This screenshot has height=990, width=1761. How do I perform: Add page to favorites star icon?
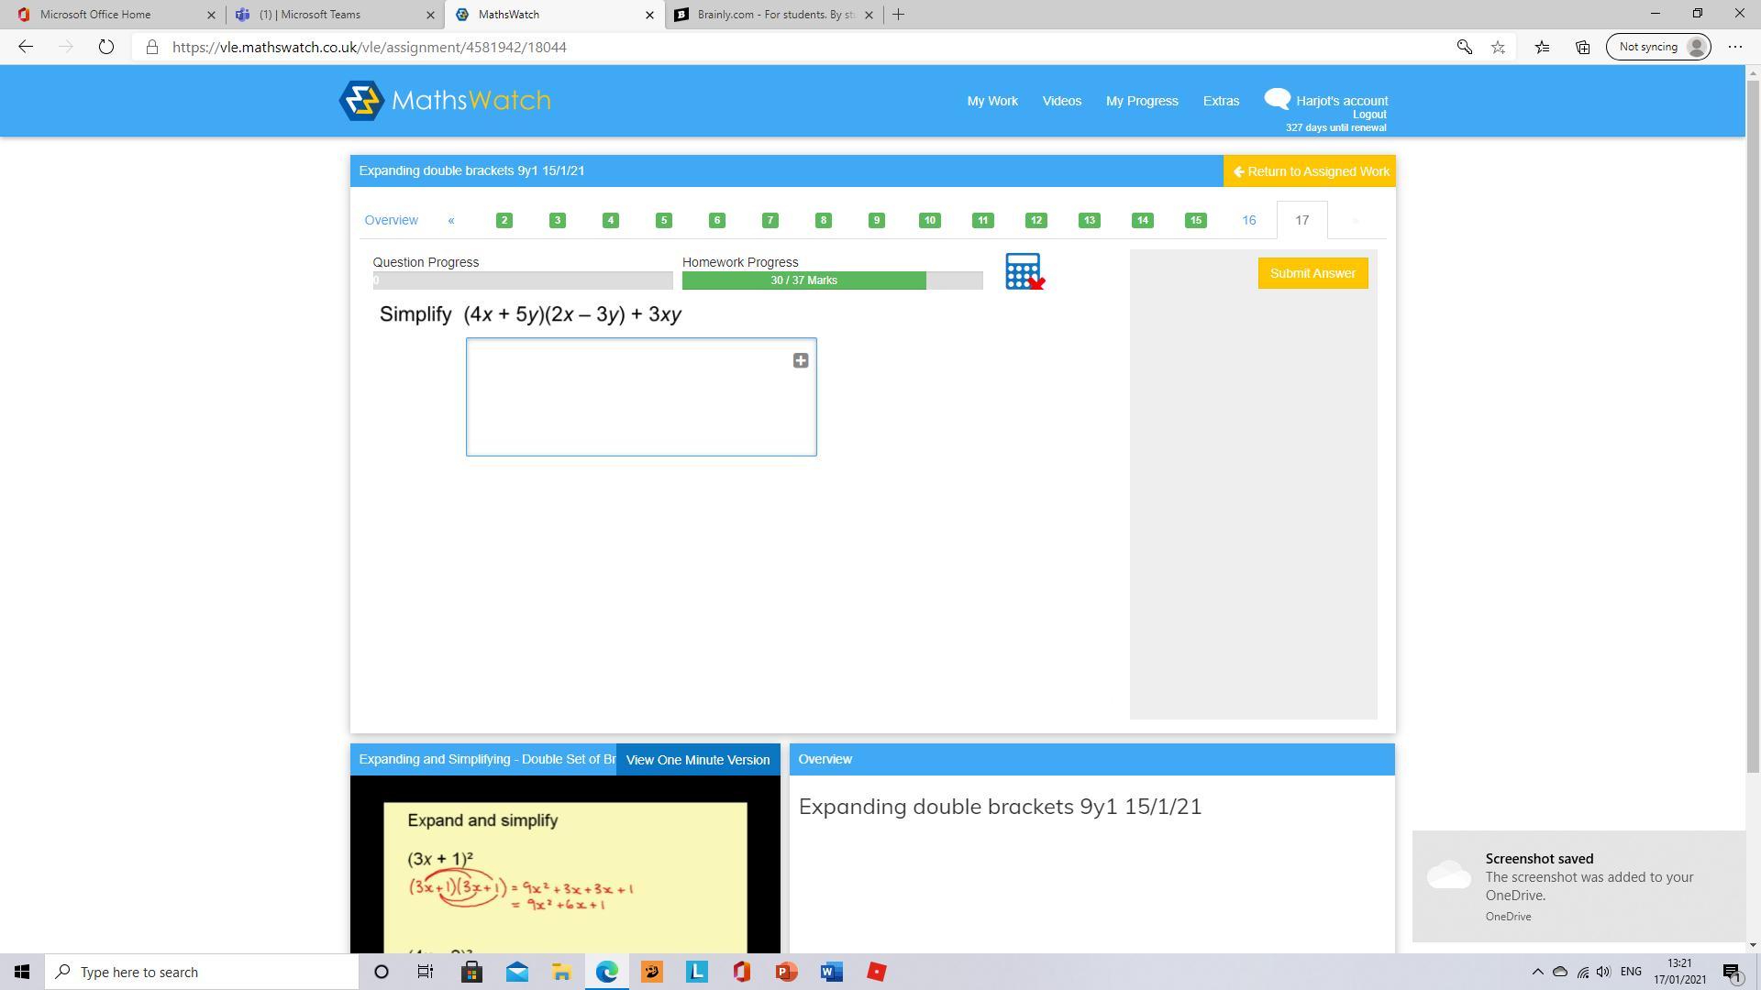(1498, 47)
